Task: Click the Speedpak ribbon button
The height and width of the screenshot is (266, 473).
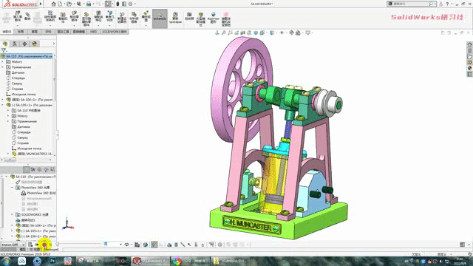Action: click(175, 18)
